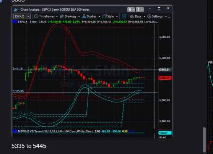Image resolution: width=213 pixels, height=154 pixels.
Task: Click the '5335 to 5445' message text
Action: coord(29,146)
